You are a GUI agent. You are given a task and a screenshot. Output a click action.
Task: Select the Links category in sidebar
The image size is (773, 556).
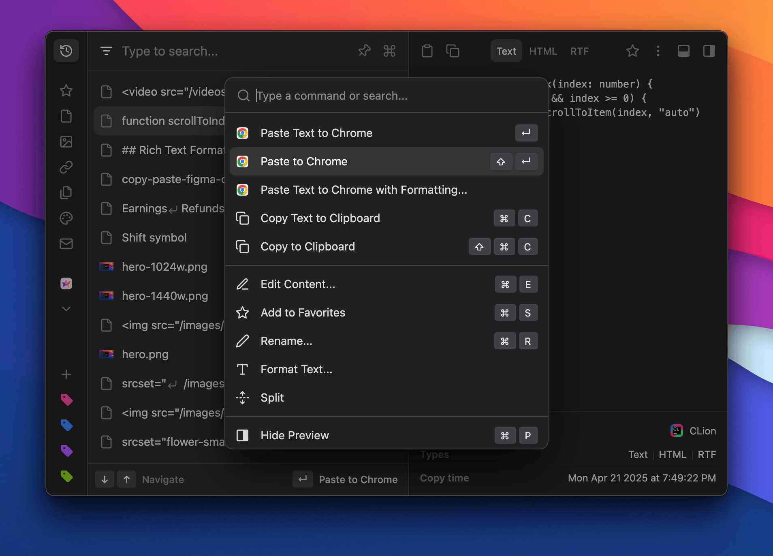66,167
